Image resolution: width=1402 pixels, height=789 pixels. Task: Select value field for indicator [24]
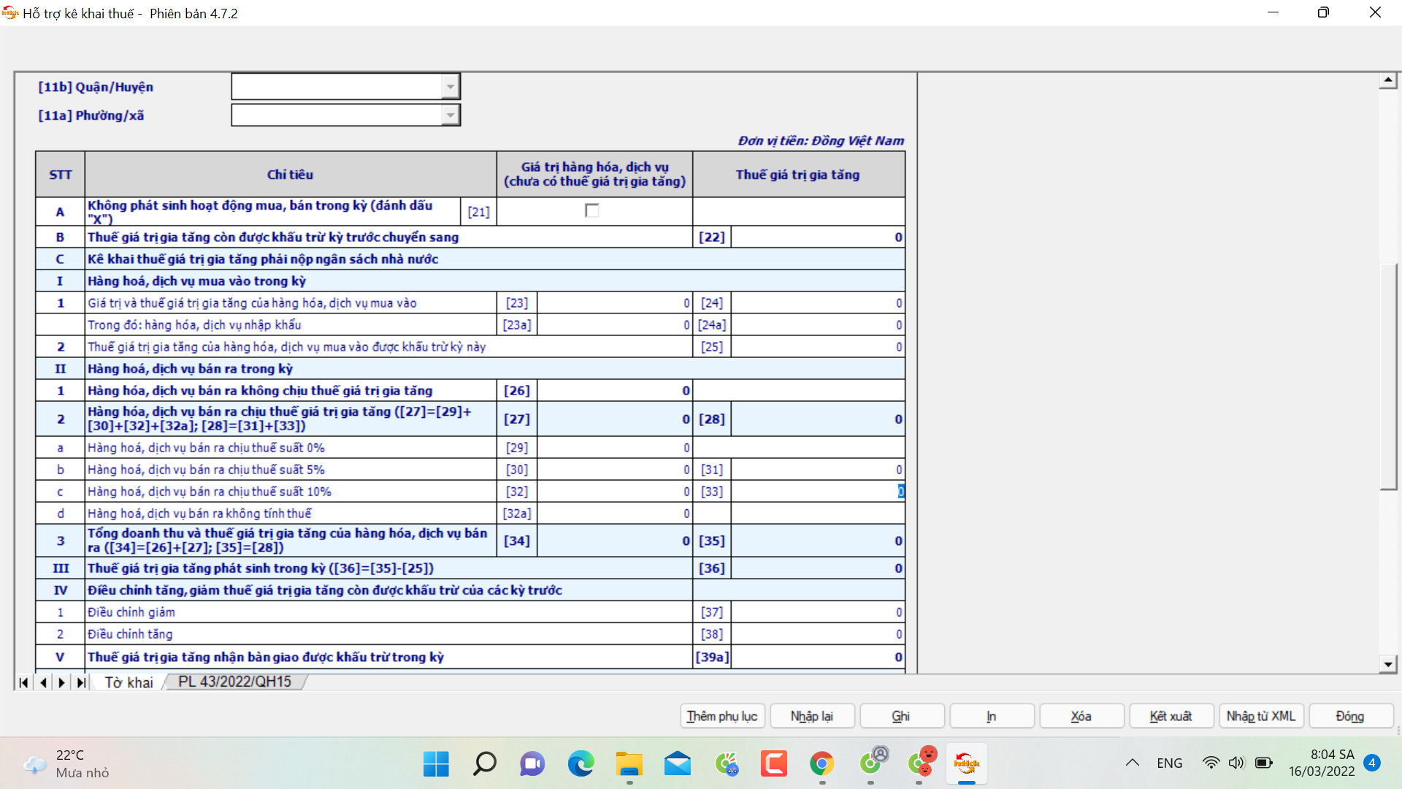coord(818,302)
